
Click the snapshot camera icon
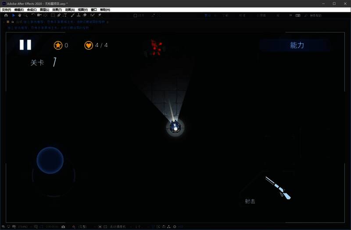tap(63, 227)
